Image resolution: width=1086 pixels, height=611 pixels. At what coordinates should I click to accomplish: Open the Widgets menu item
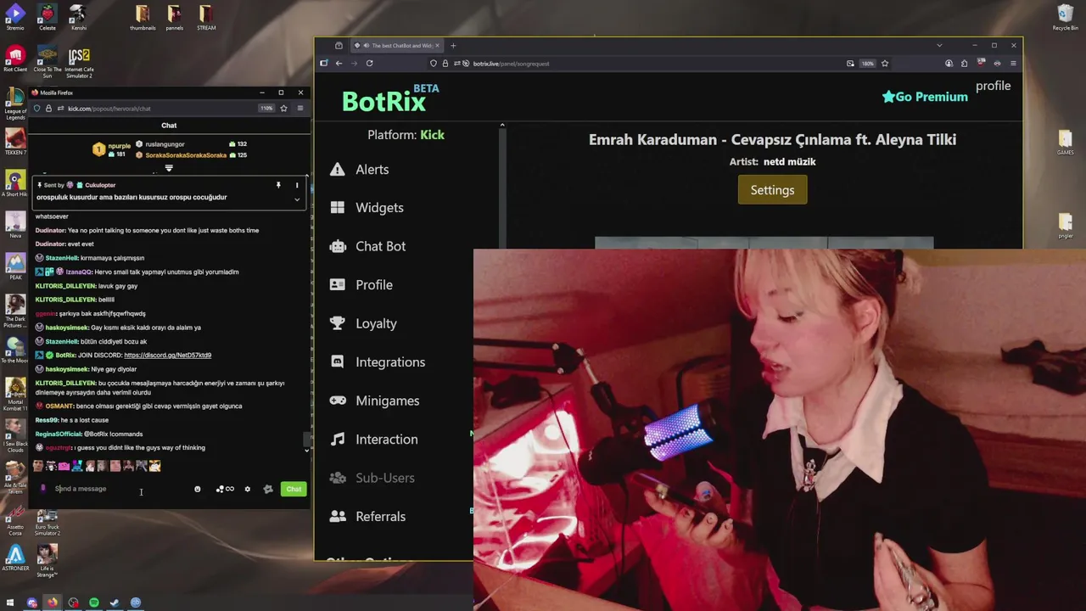click(367, 207)
